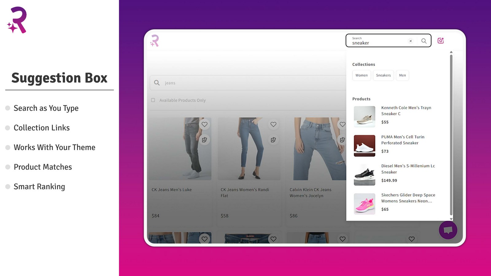This screenshot has height=276, width=491.
Task: Click the CK Jeans Men's Luke product image
Action: click(x=180, y=149)
